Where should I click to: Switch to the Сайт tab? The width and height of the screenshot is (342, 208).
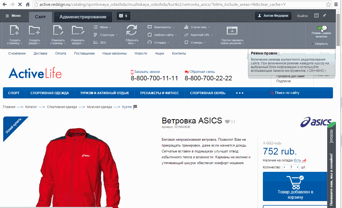coord(40,17)
